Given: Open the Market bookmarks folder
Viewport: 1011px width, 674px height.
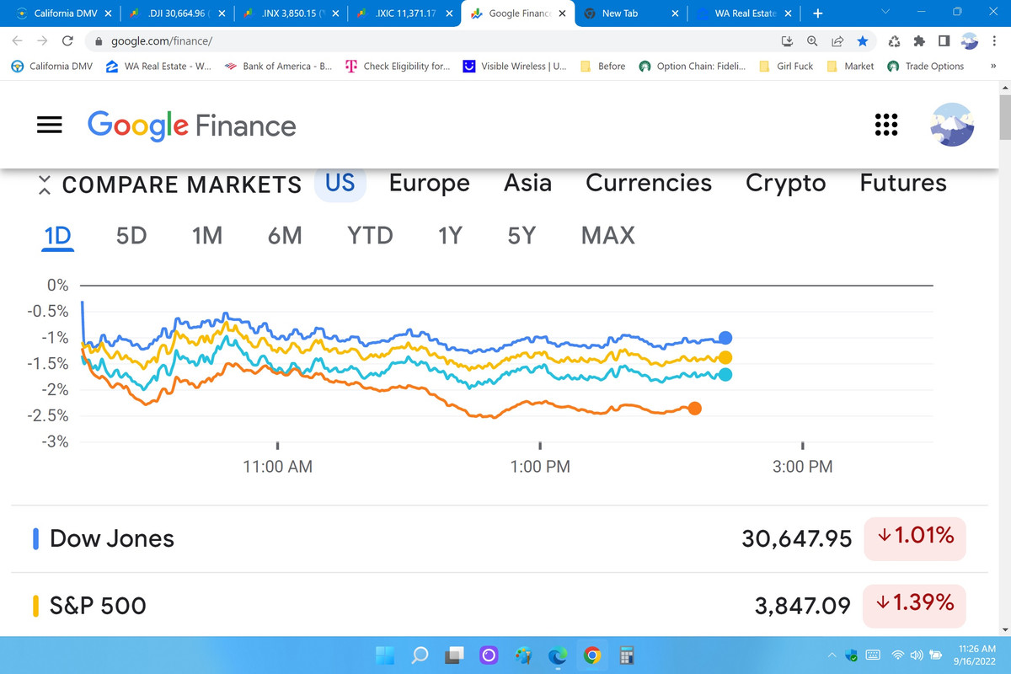Looking at the screenshot, I should click(x=851, y=66).
